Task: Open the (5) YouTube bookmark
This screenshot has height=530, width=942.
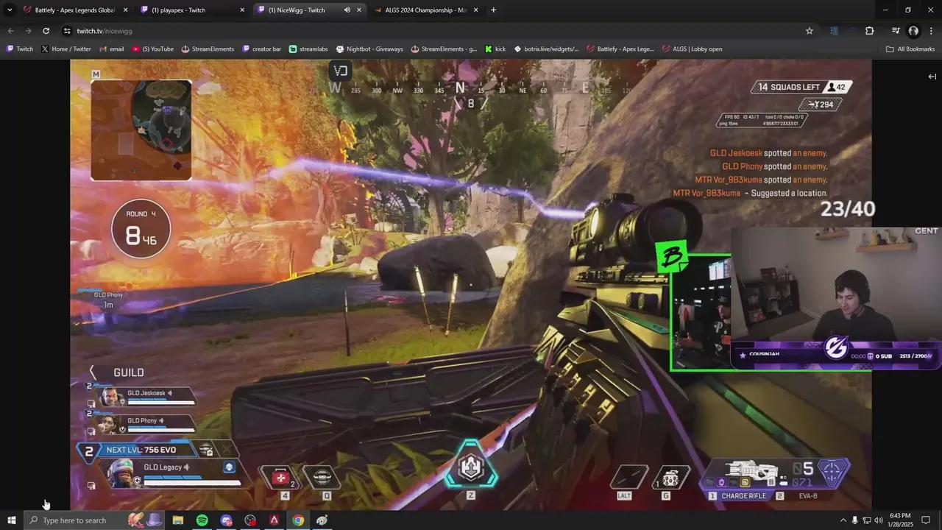Action: pyautogui.click(x=153, y=49)
